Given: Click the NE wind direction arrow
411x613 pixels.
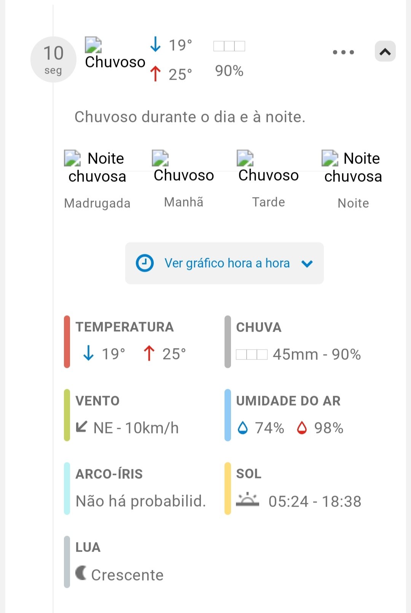Looking at the screenshot, I should 81,427.
